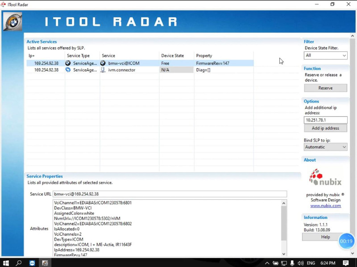This screenshot has height=267, width=357.
Task: Click the attributes list scrollbar thumb
Action: tap(284, 223)
